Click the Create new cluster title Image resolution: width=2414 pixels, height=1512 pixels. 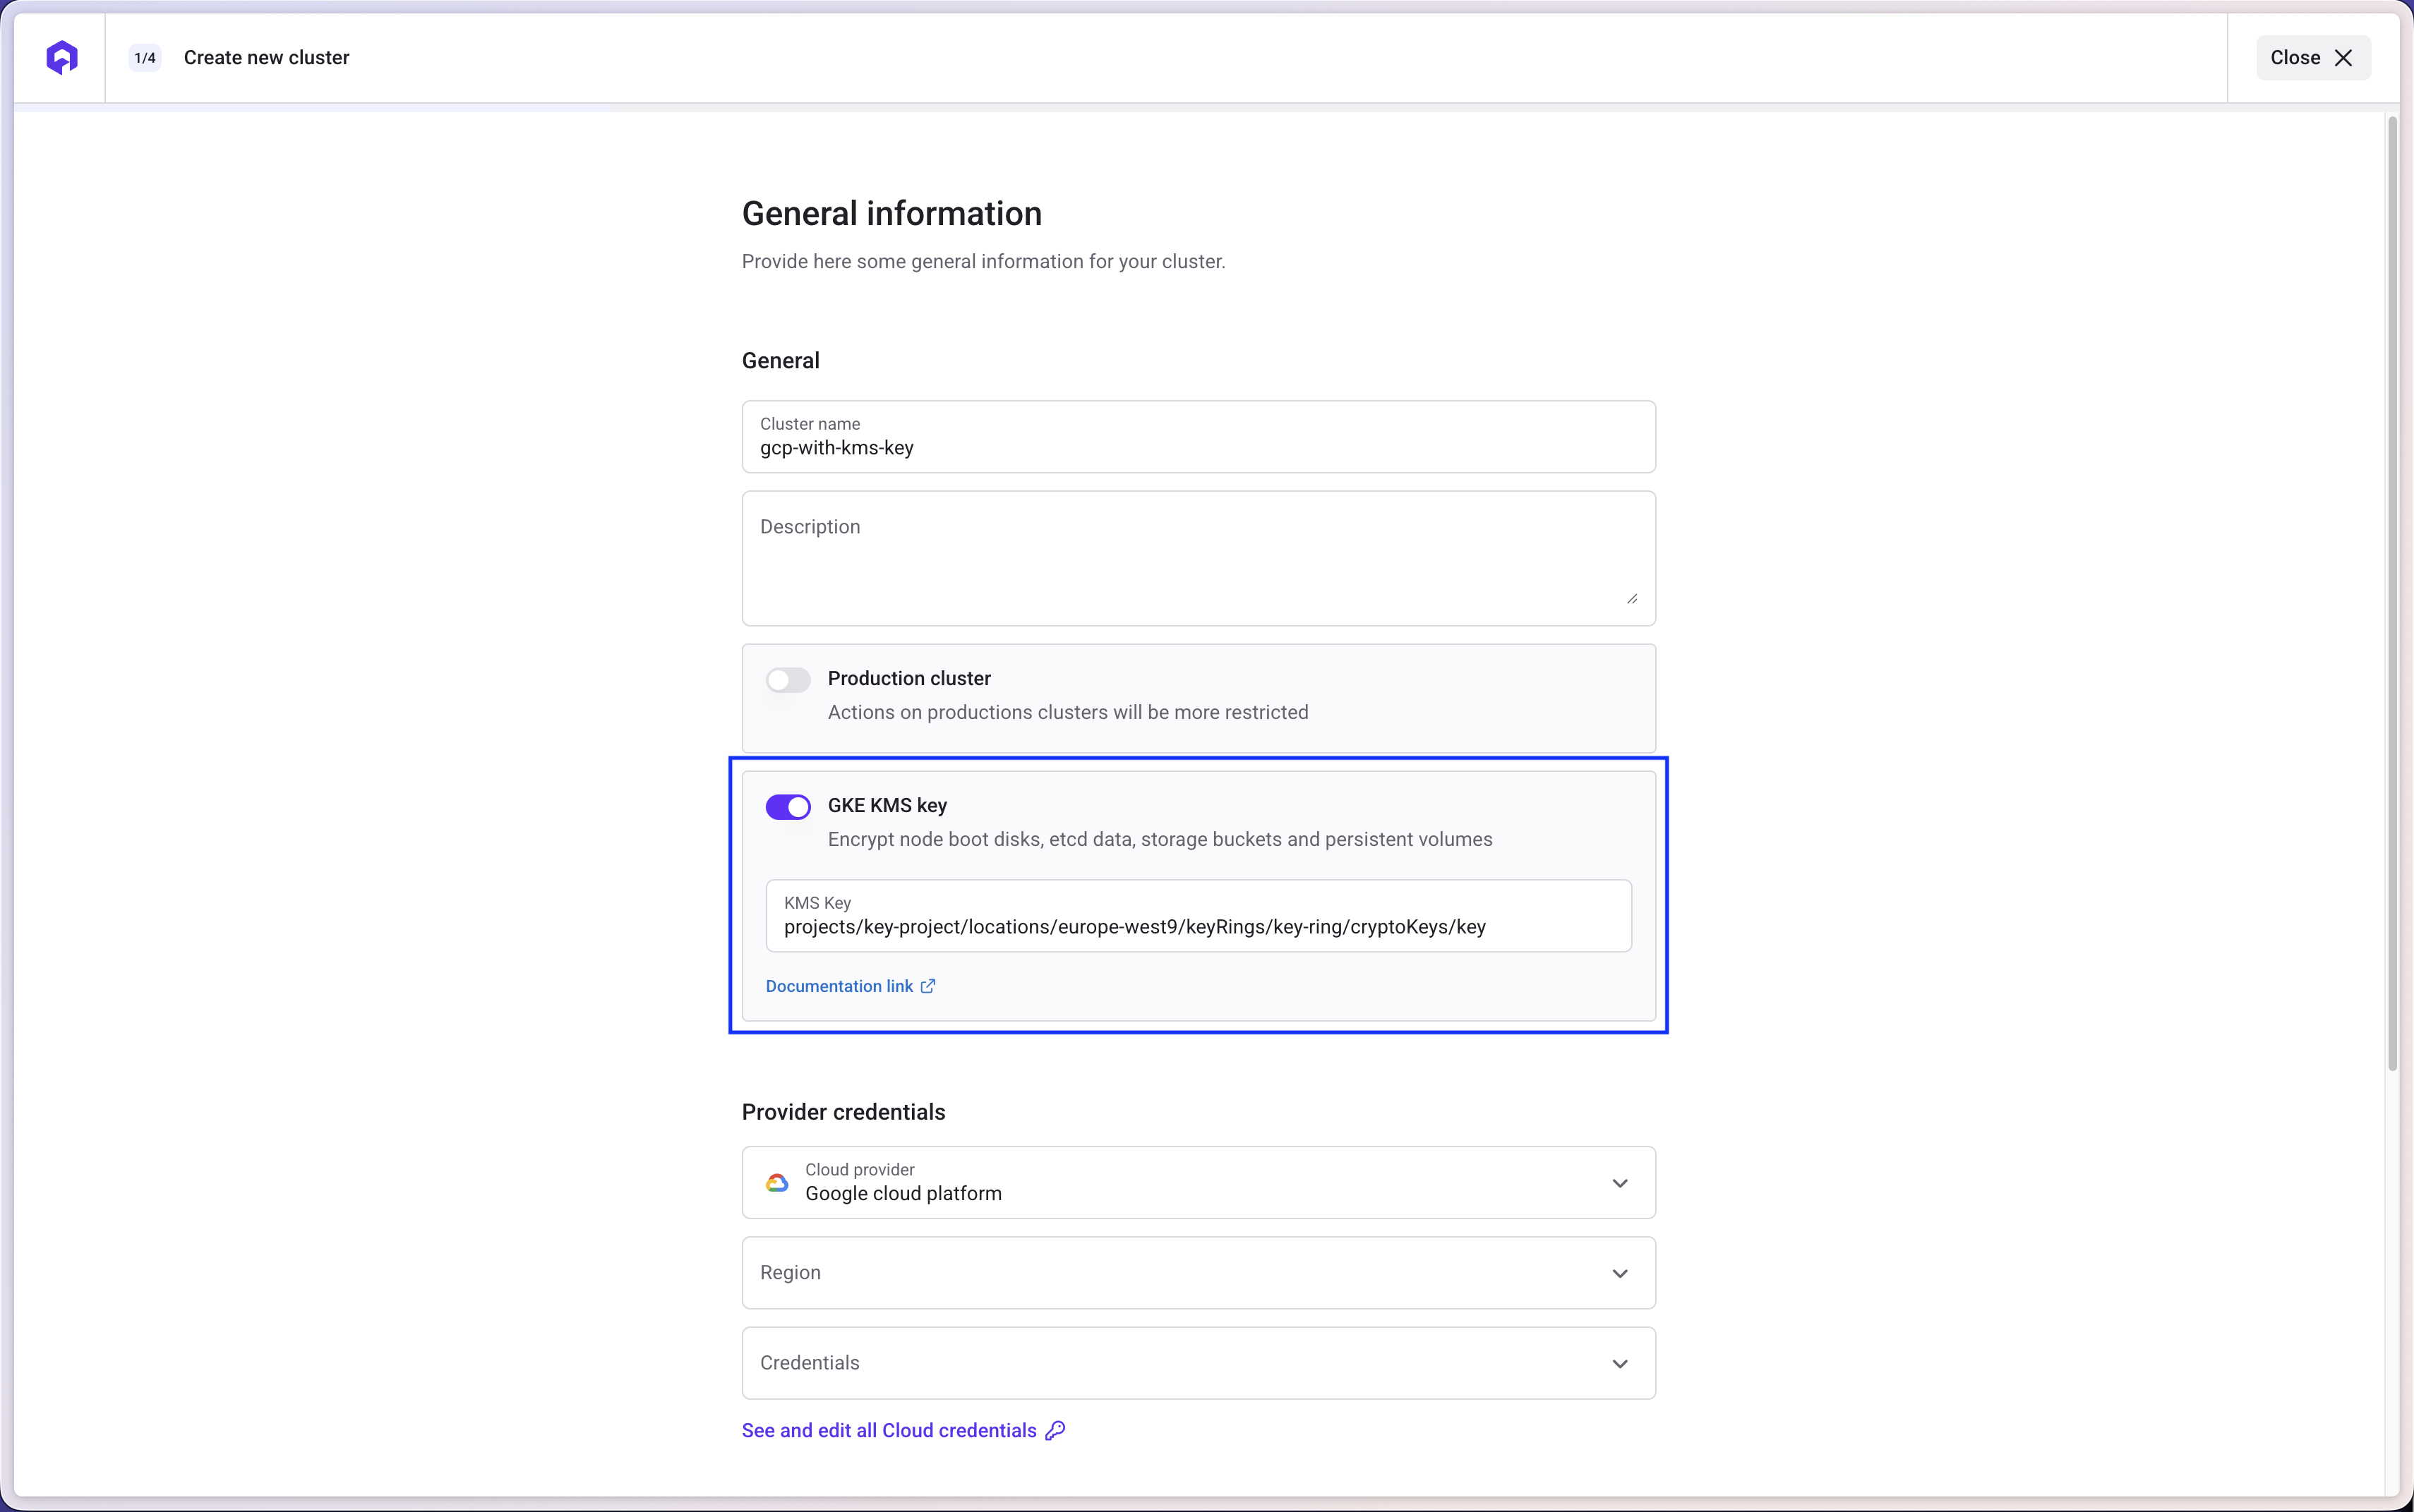click(266, 58)
